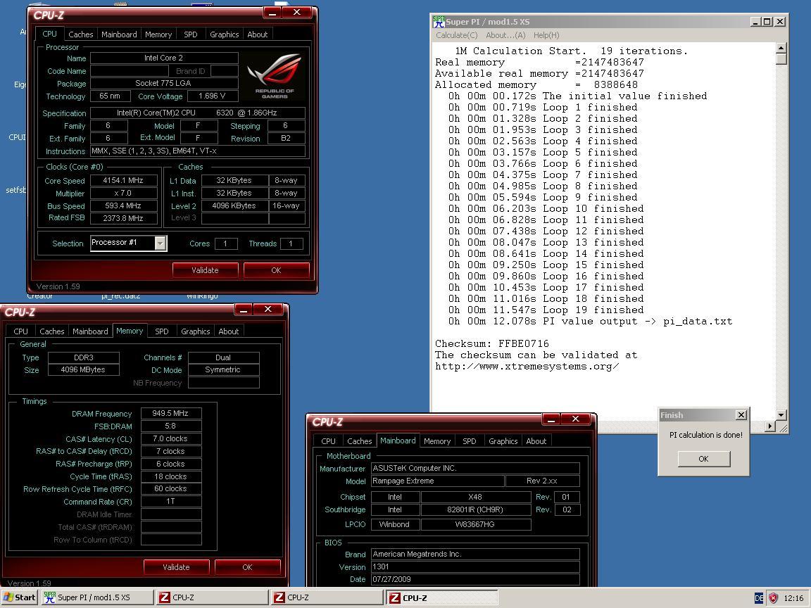Minimize the Mainboard CPU-Z window

(551, 419)
